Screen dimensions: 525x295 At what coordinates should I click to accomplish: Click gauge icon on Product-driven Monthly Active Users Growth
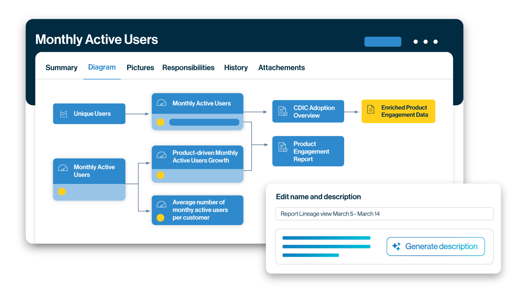click(x=162, y=155)
